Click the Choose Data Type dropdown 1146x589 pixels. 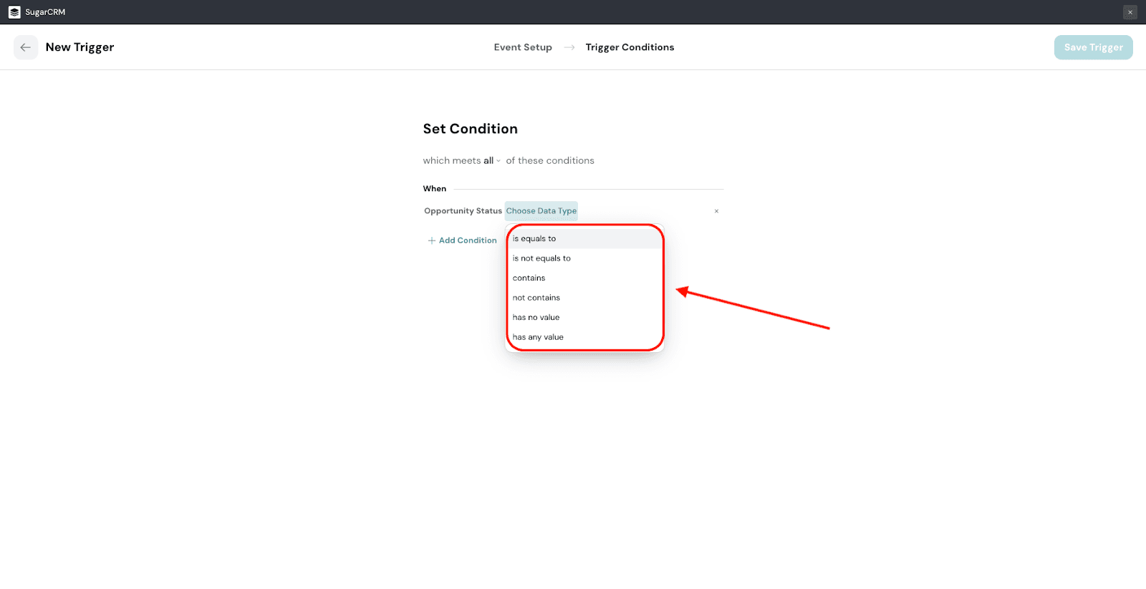[x=541, y=211]
